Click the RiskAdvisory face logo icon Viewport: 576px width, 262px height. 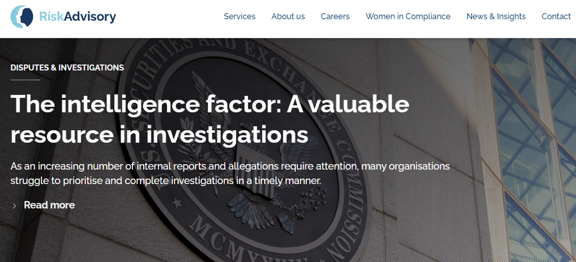[x=22, y=17]
